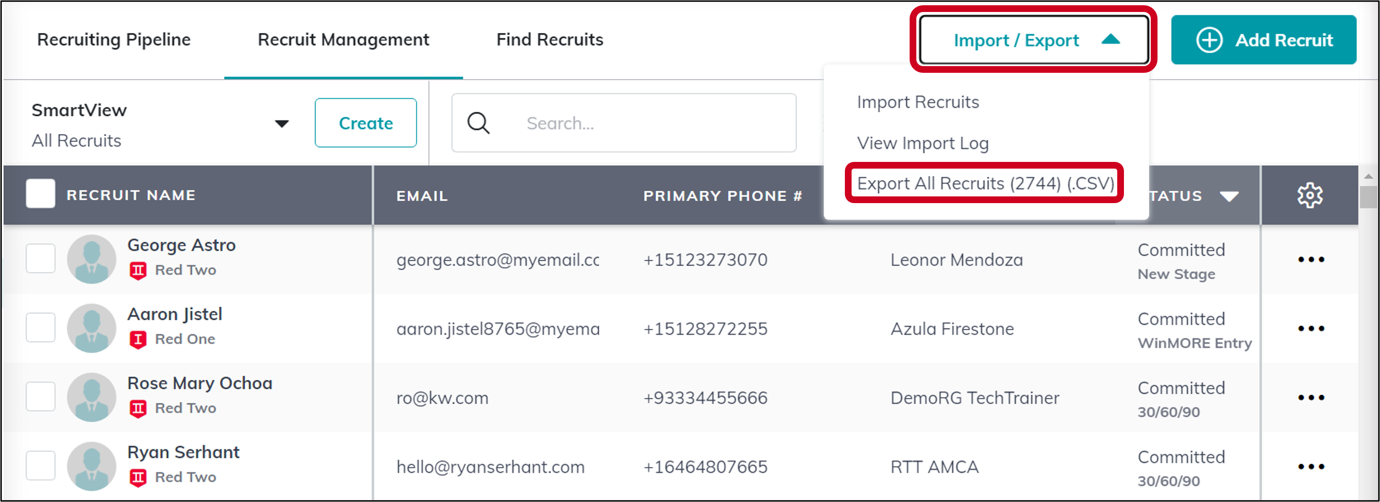Click the Create SmartView button
The width and height of the screenshot is (1380, 502).
point(366,123)
